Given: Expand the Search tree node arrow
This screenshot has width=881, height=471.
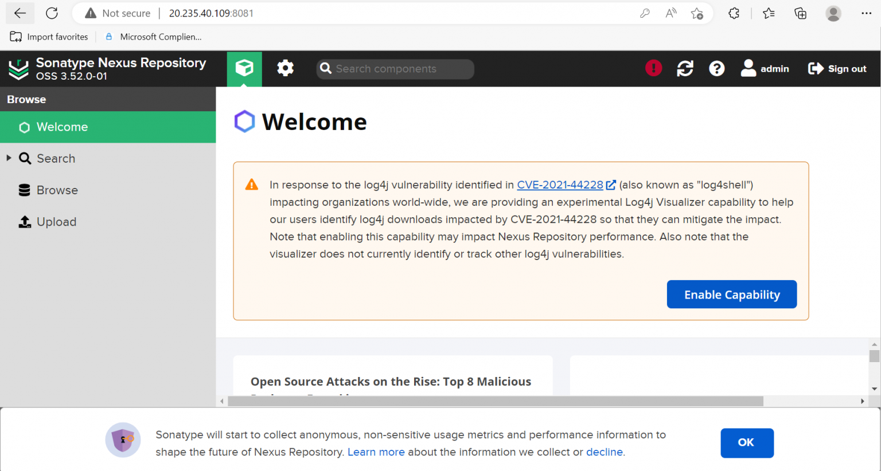Looking at the screenshot, I should (x=9, y=158).
